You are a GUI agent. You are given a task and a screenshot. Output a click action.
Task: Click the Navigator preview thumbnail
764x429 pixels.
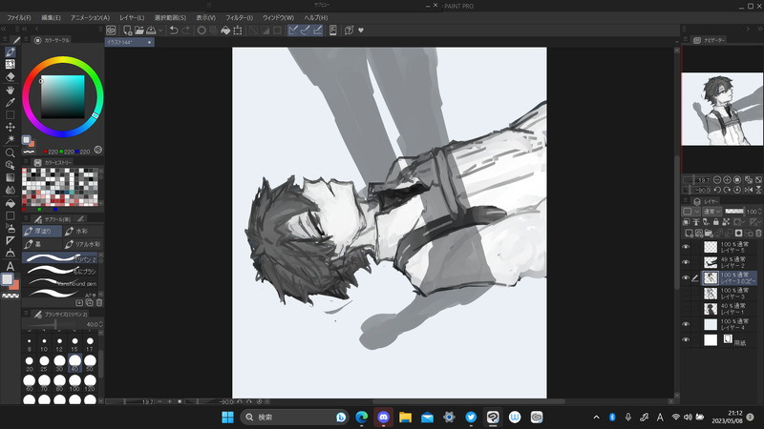pyautogui.click(x=722, y=109)
